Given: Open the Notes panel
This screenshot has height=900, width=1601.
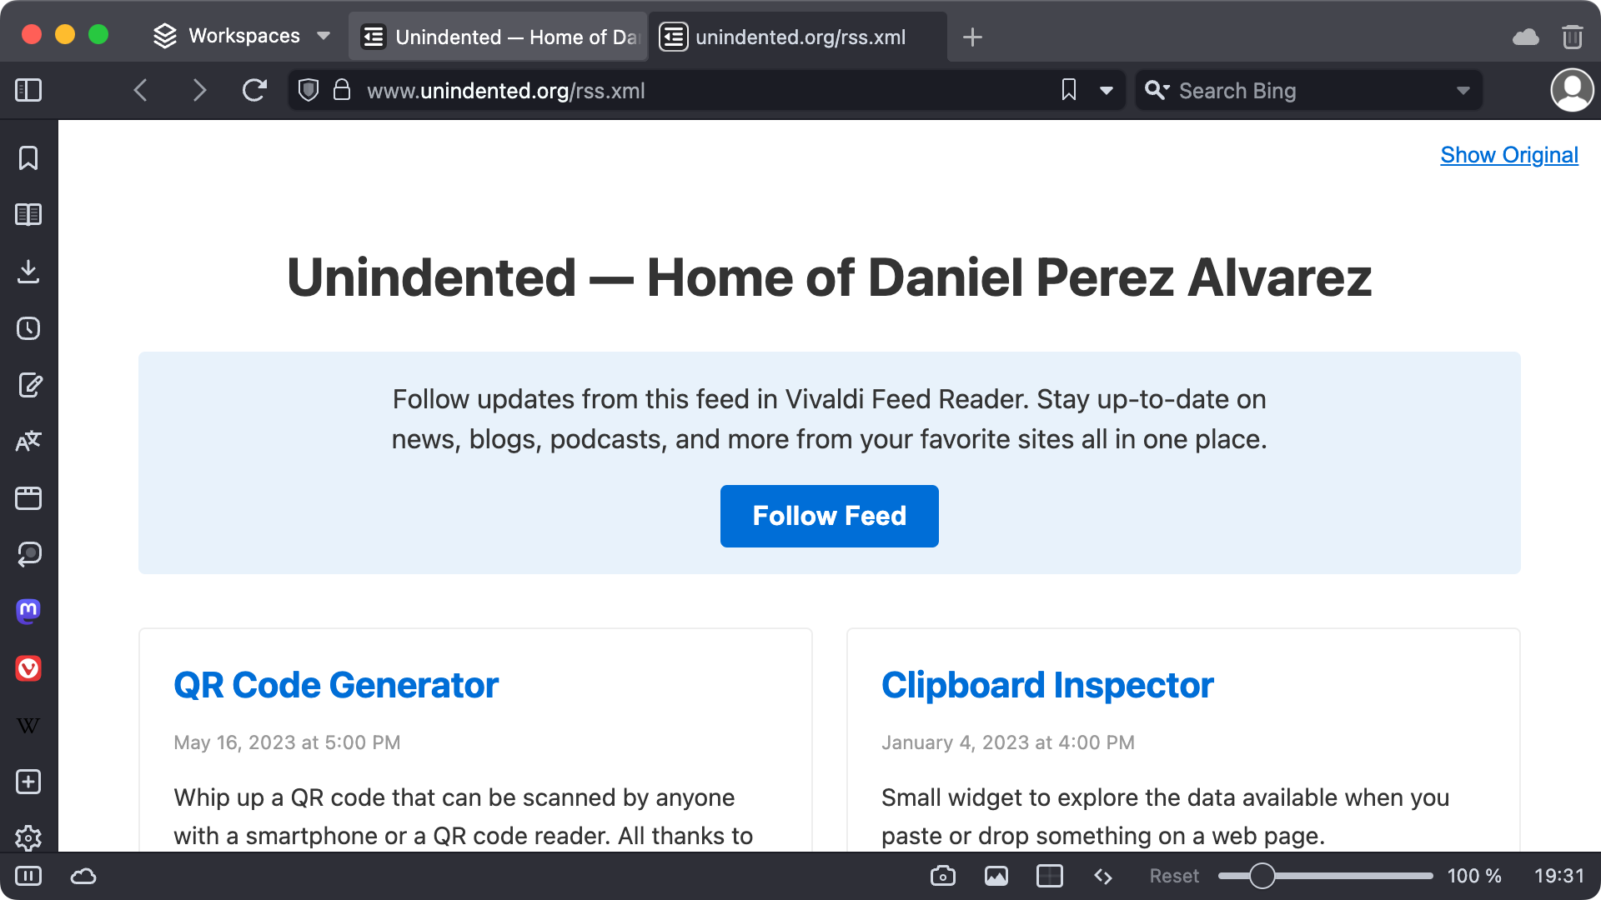Looking at the screenshot, I should point(28,385).
